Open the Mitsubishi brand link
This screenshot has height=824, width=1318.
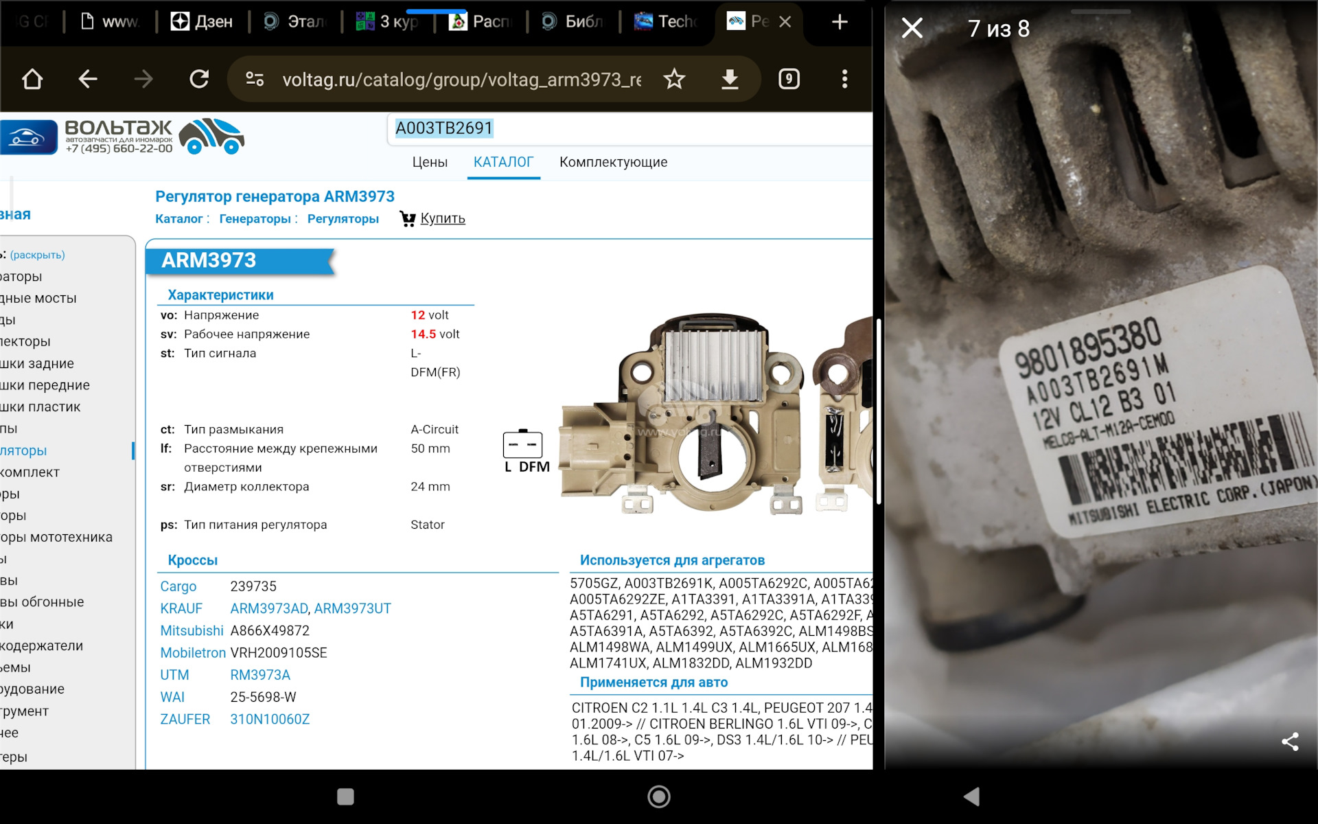[x=192, y=630]
